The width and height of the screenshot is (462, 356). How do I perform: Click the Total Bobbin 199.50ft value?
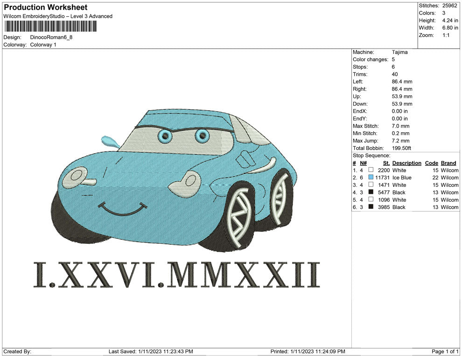point(401,148)
